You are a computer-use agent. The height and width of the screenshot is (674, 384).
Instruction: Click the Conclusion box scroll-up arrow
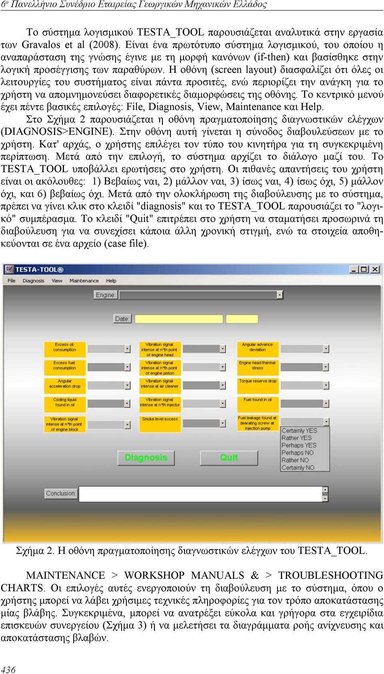click(x=325, y=489)
